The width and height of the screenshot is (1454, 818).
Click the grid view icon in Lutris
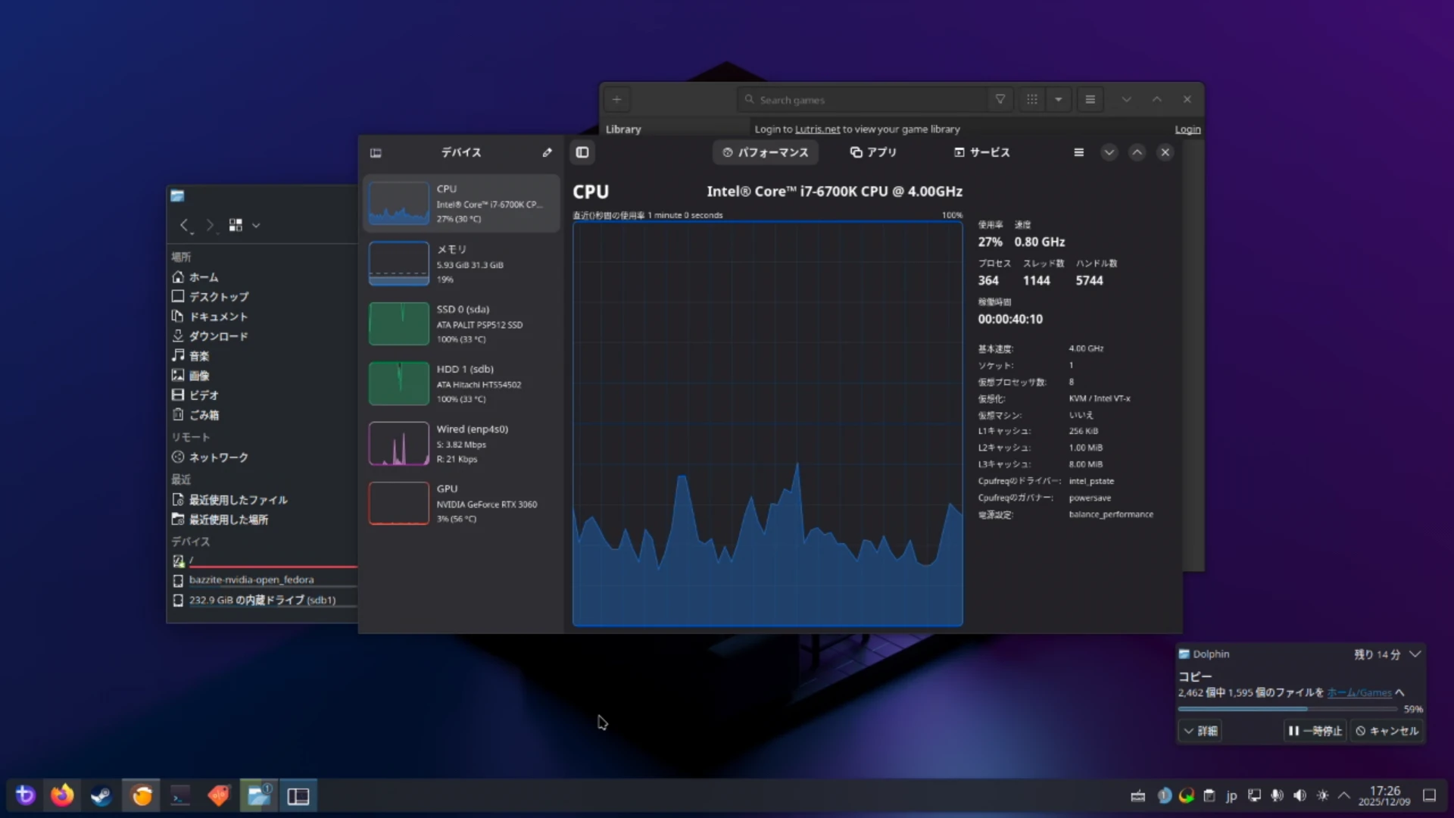pyautogui.click(x=1031, y=99)
